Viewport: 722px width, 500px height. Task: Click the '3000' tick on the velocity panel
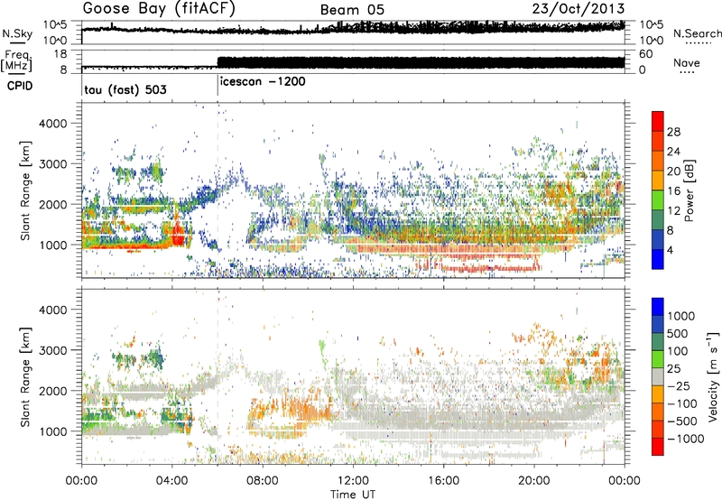click(x=52, y=350)
